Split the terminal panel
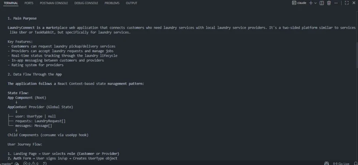 [322, 3]
